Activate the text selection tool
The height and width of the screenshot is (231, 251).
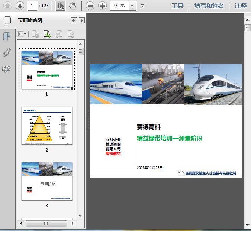[x=61, y=6]
